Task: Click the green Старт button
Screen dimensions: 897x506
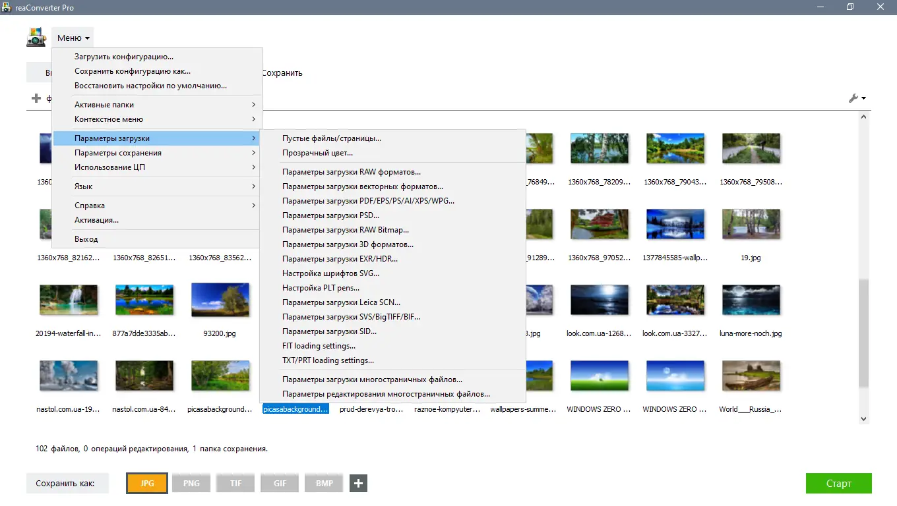Action: coord(838,483)
